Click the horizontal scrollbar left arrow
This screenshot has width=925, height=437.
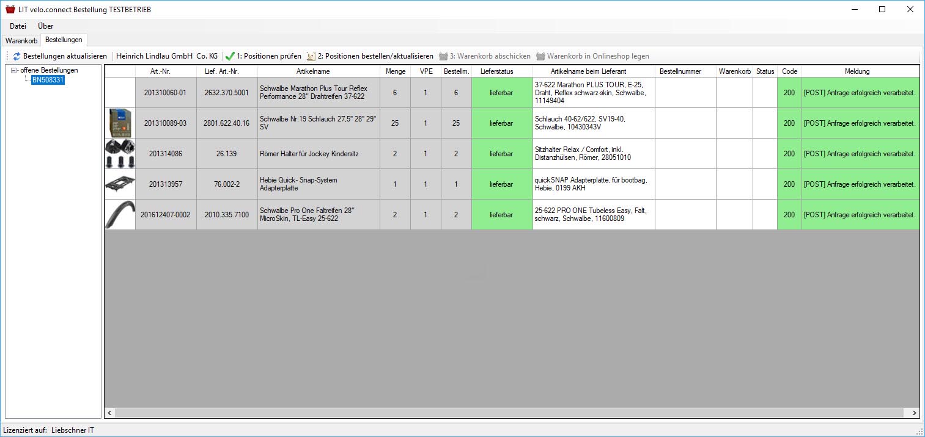(110, 413)
